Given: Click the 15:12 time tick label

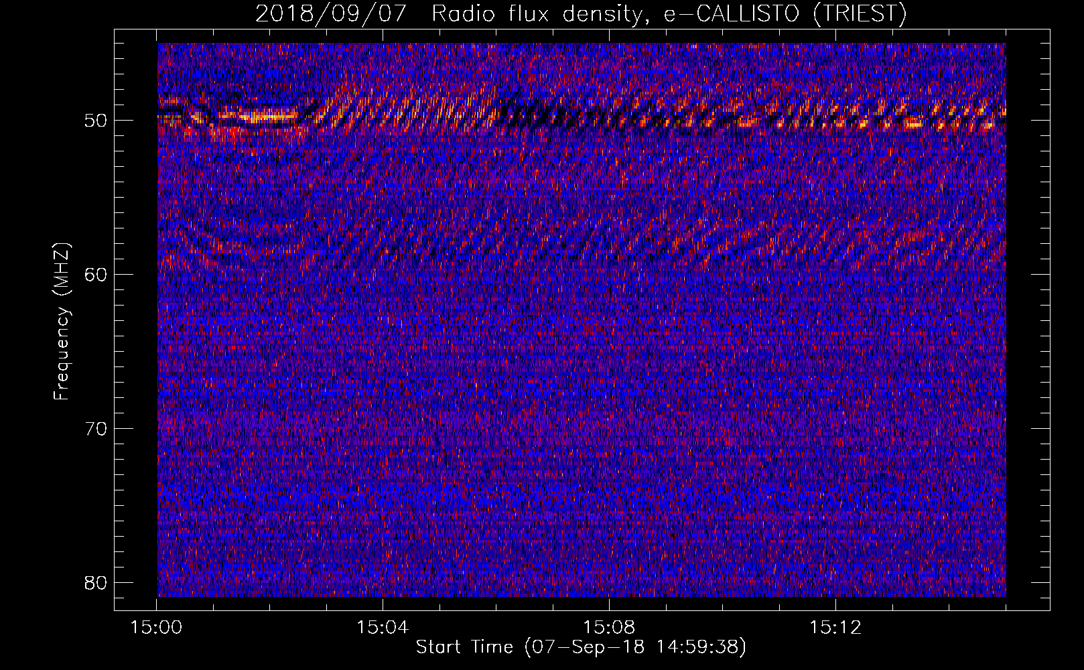Looking at the screenshot, I should pos(835,628).
